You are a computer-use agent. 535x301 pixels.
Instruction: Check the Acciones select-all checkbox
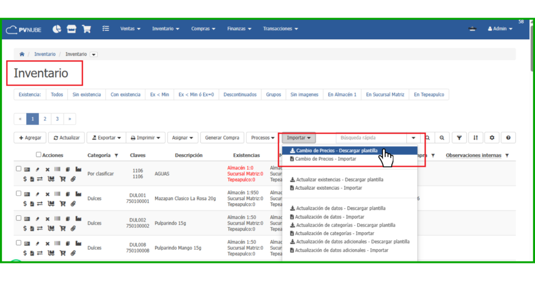(x=39, y=155)
